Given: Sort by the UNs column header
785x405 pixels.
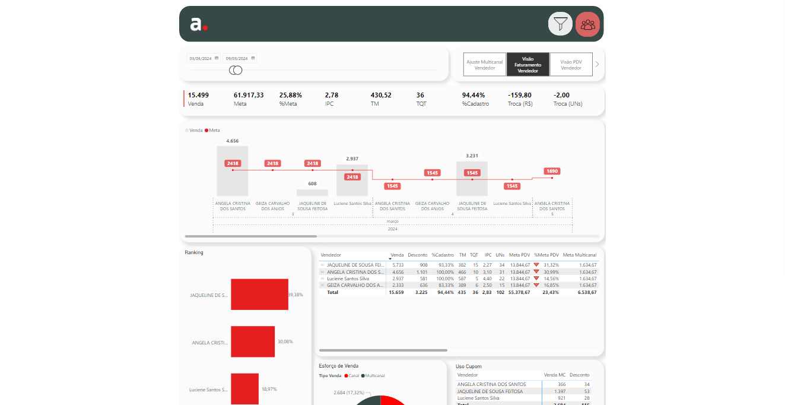Looking at the screenshot, I should pyautogui.click(x=500, y=255).
